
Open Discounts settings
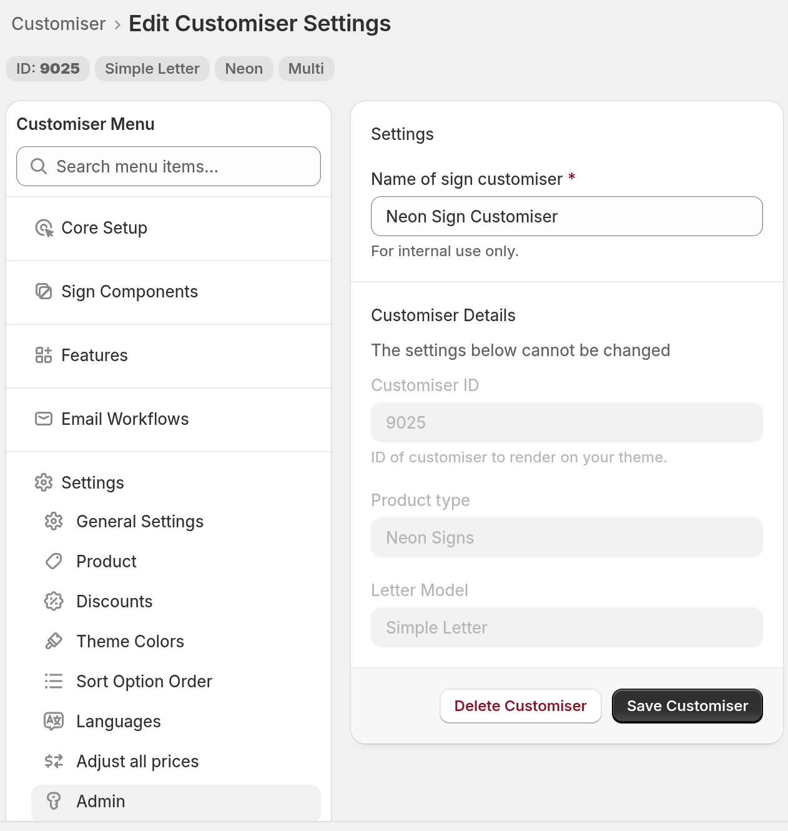click(x=176, y=602)
